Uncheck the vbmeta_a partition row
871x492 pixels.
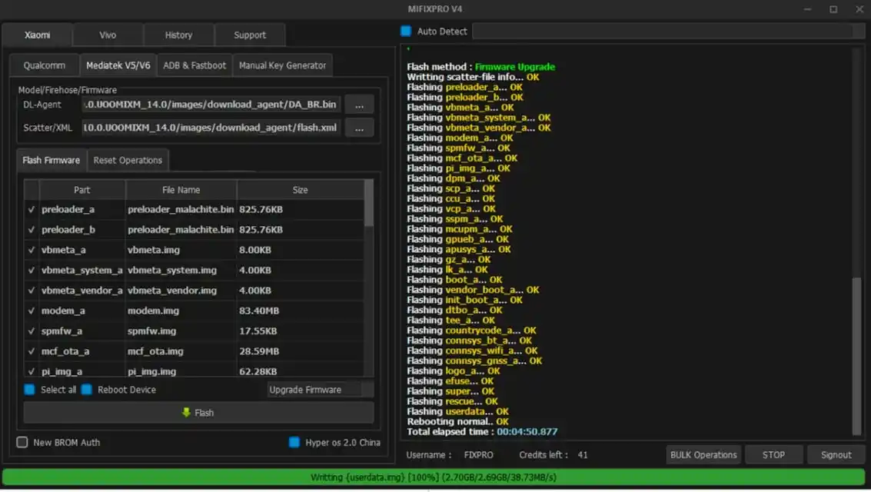tap(31, 250)
